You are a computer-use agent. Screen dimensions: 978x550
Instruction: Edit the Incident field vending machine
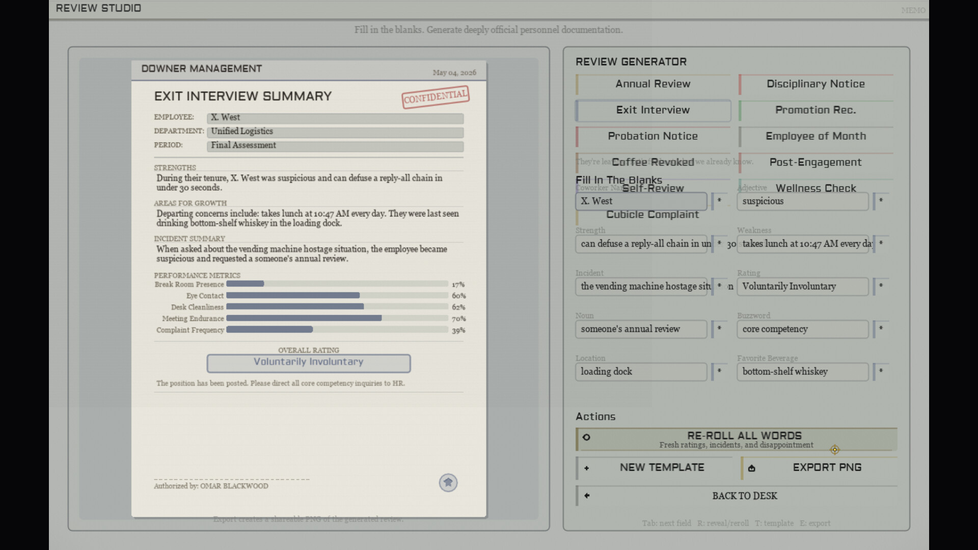tap(641, 286)
